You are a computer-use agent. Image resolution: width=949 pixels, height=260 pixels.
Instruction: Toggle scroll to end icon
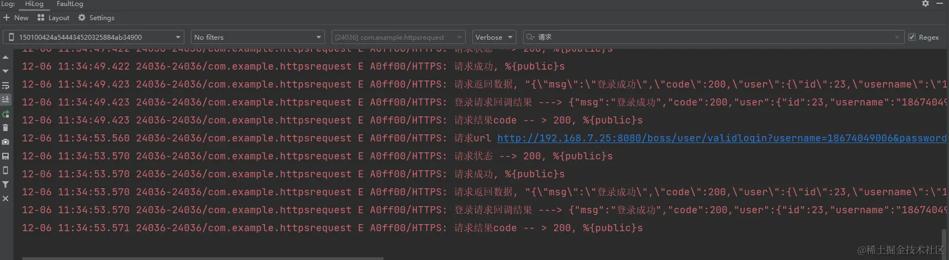(5, 100)
